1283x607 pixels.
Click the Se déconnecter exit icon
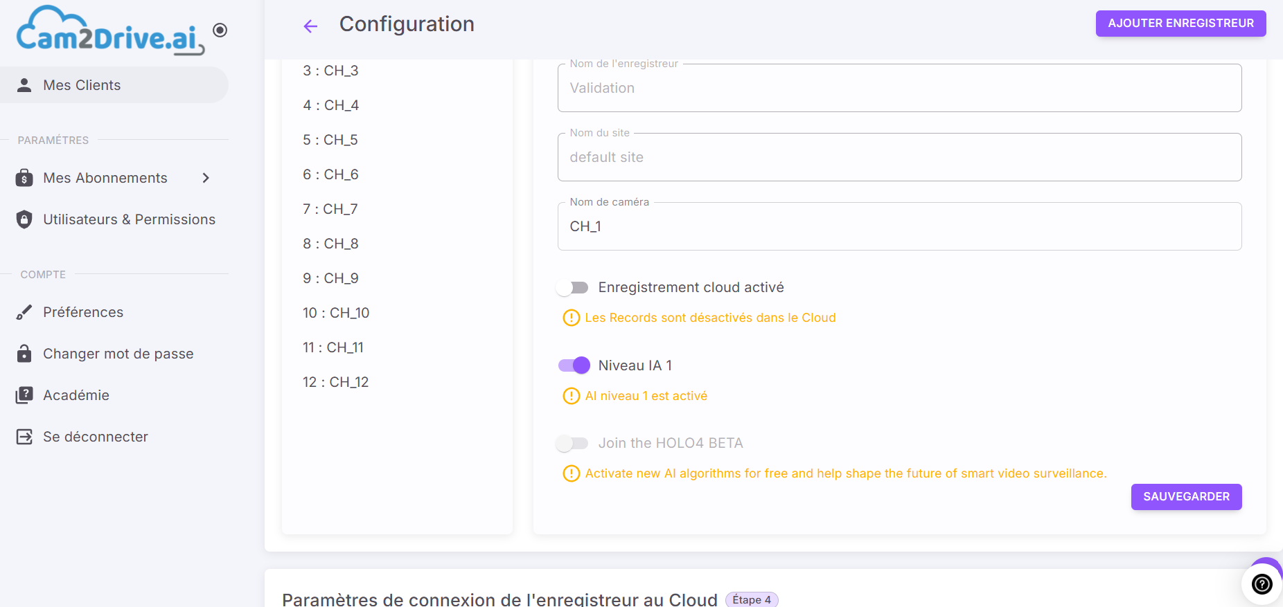[24, 437]
